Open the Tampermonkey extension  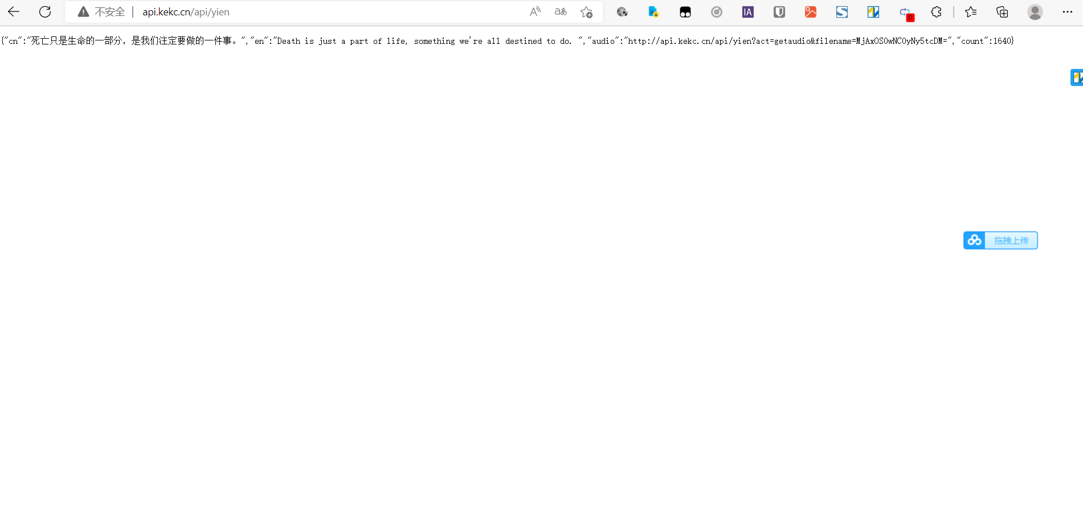685,12
